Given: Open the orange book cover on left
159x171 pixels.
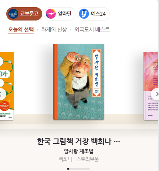Looking at the screenshot, I should (7, 86).
